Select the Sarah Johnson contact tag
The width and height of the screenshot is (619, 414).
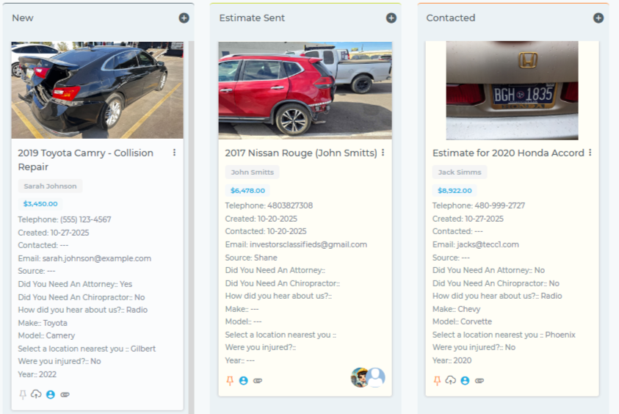coord(50,186)
